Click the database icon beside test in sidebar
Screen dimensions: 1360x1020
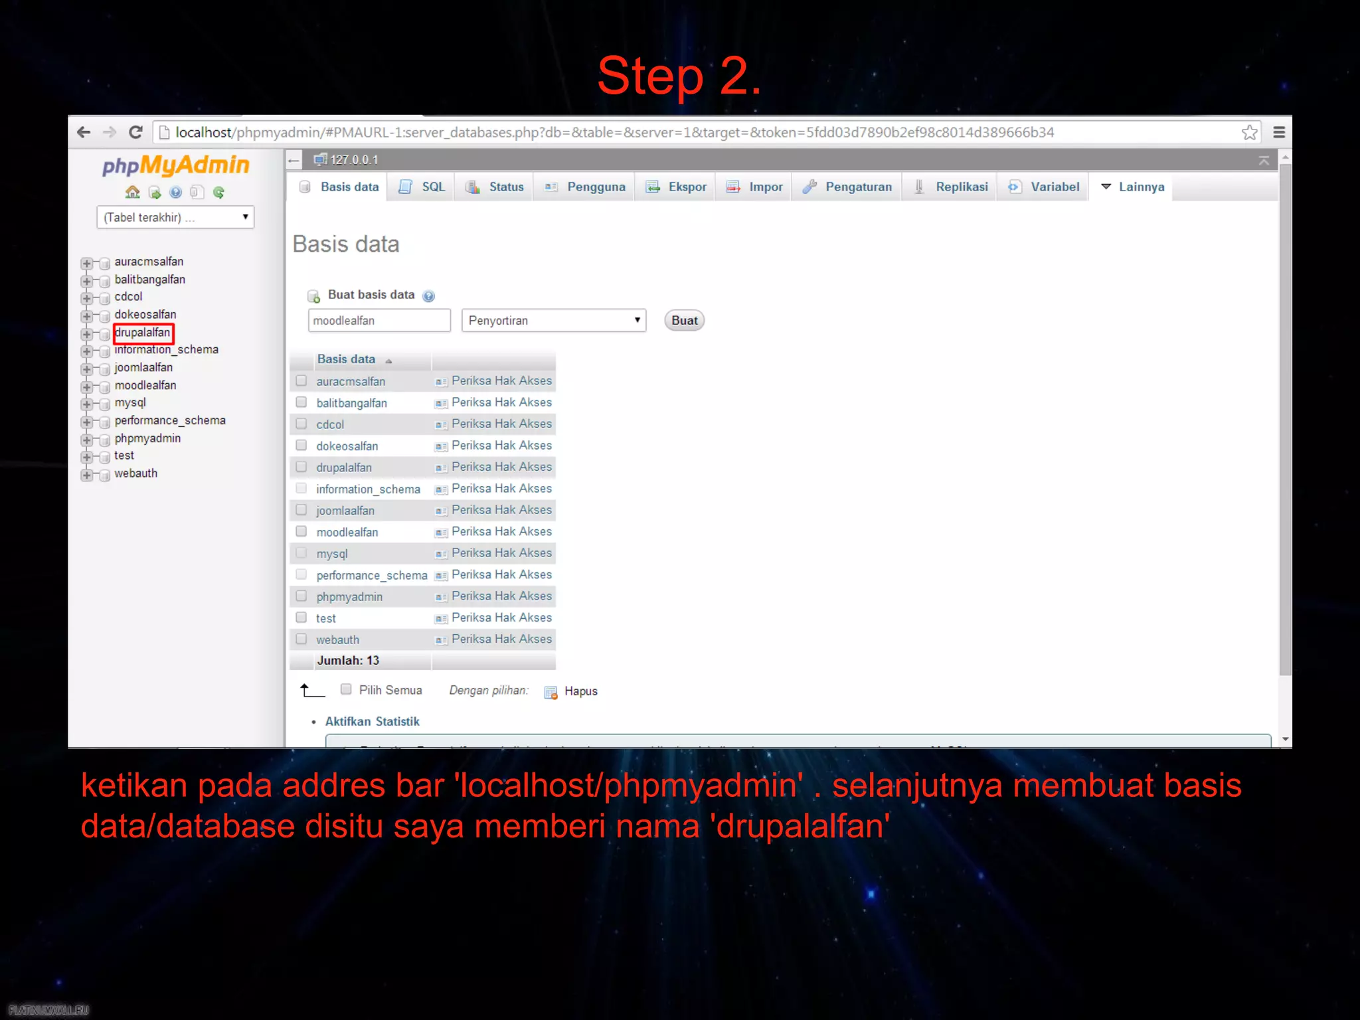tap(104, 457)
